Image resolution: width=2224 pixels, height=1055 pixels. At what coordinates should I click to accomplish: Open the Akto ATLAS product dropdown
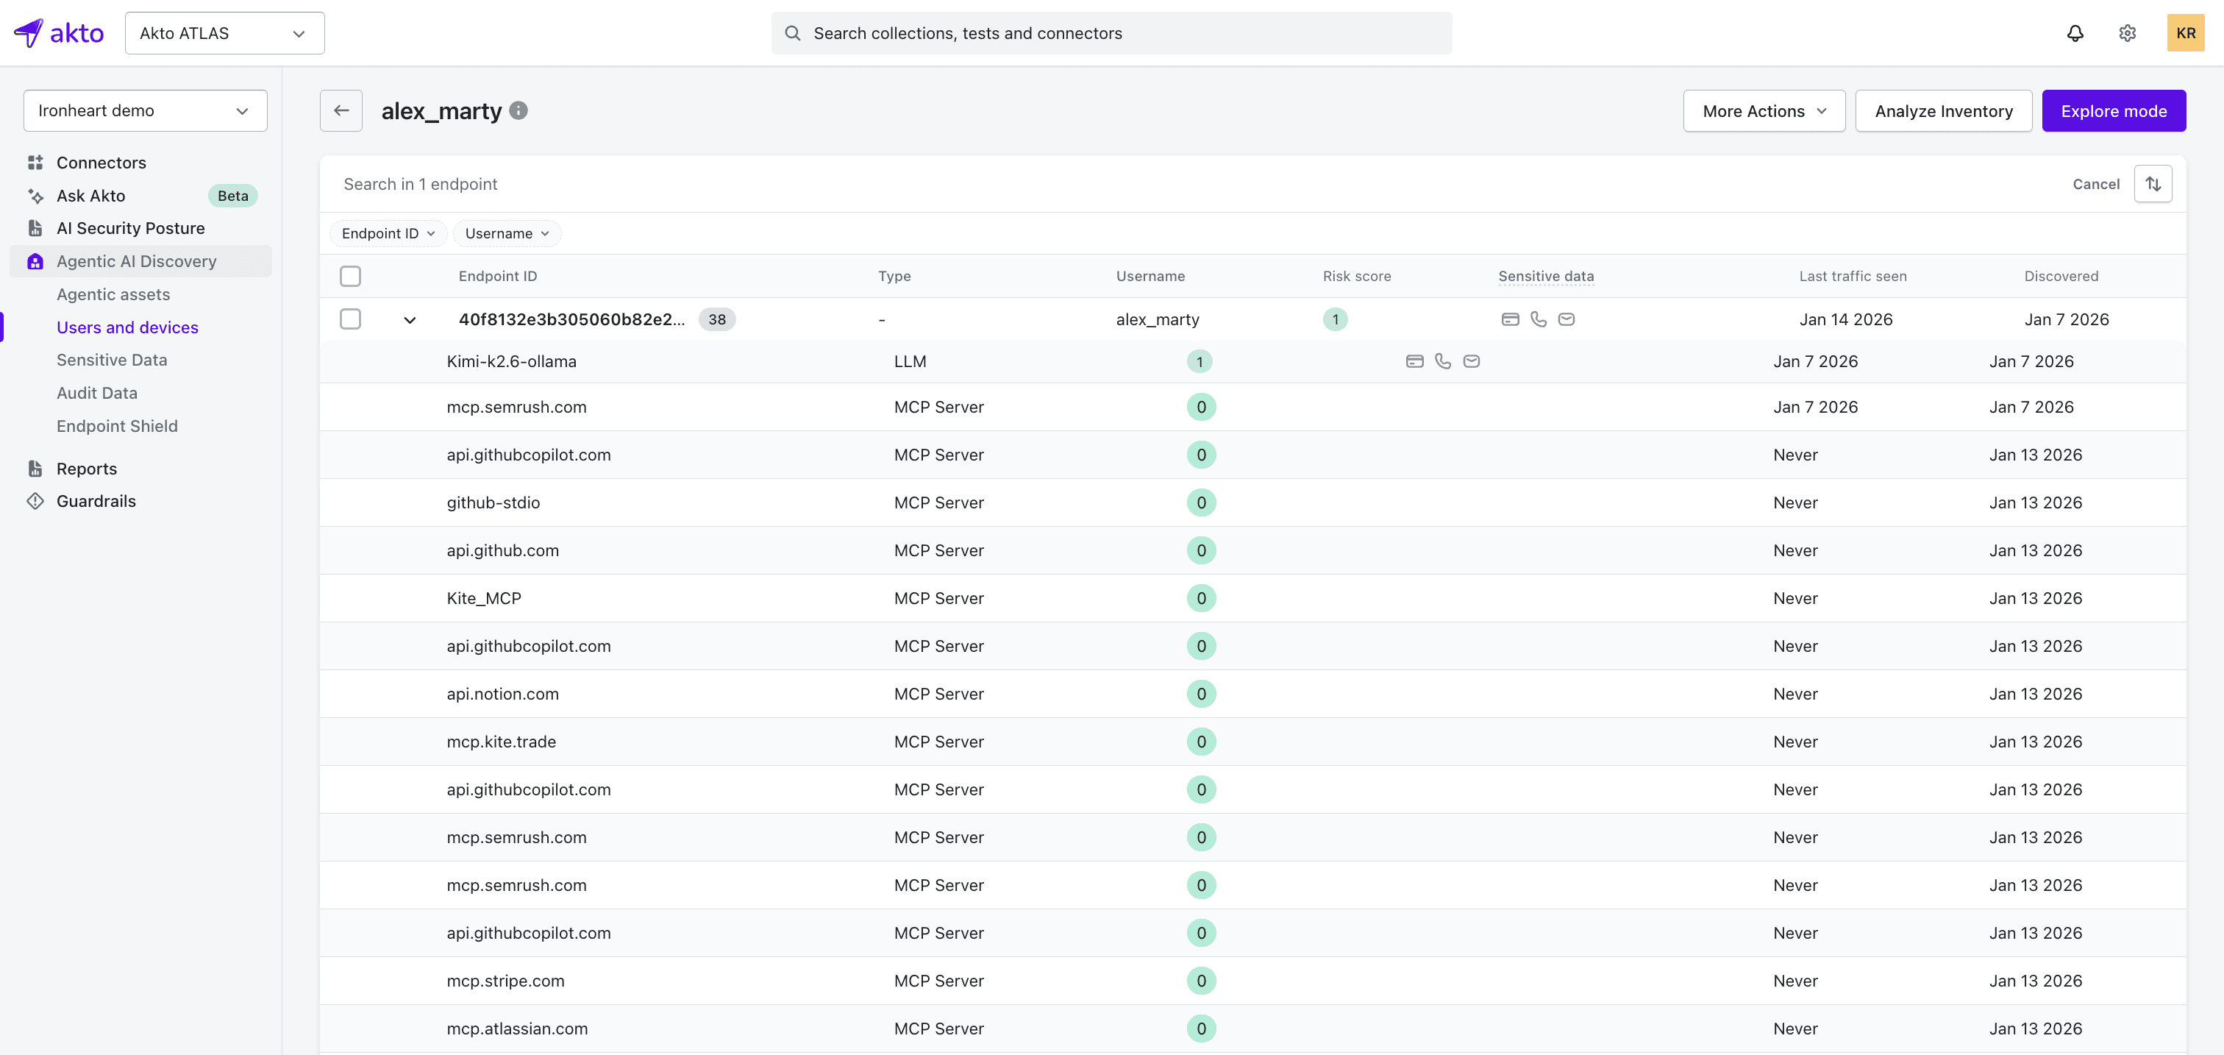[x=224, y=33]
